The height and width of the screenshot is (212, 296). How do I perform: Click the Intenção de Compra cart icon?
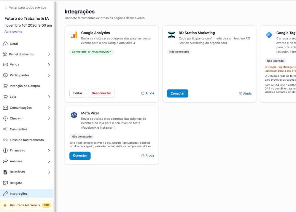tap(5, 86)
